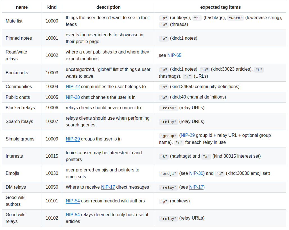
Task: Click the "relay" code tag in Blocked relays row
Action: (x=168, y=108)
